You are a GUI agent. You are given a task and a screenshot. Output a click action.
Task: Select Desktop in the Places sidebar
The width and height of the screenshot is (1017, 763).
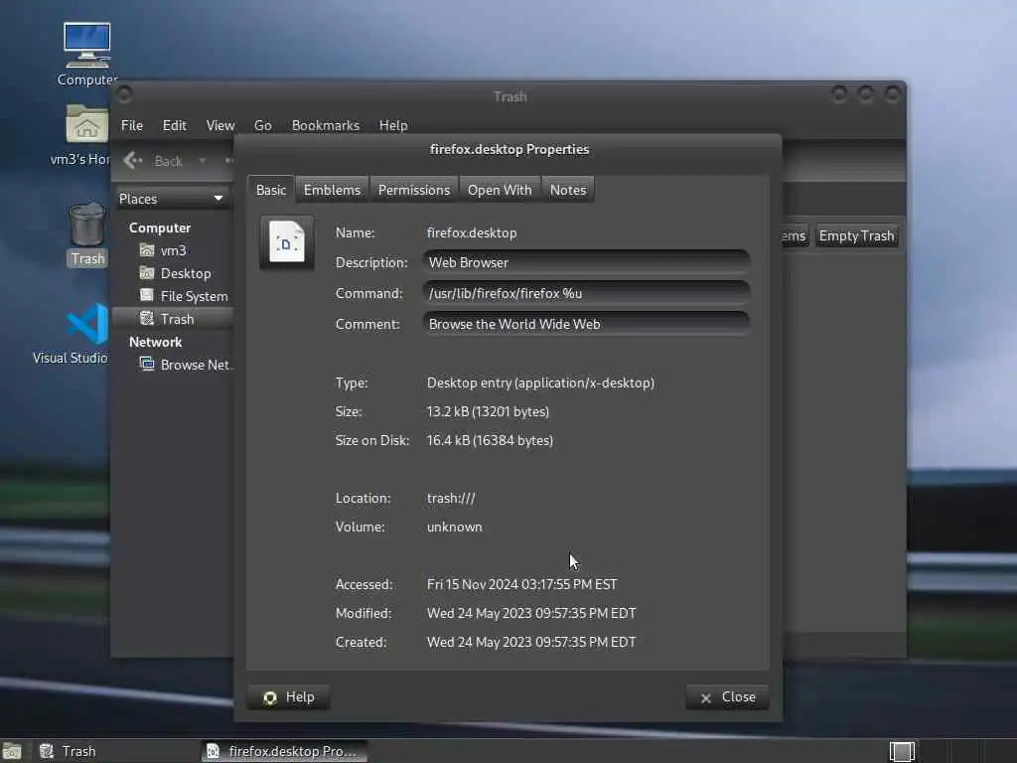point(186,273)
